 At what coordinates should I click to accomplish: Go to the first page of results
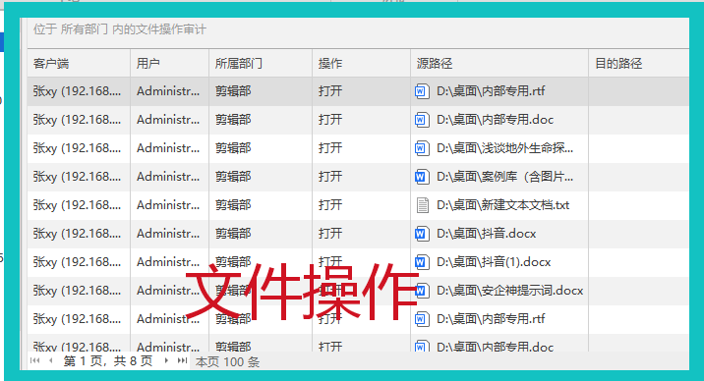point(34,360)
